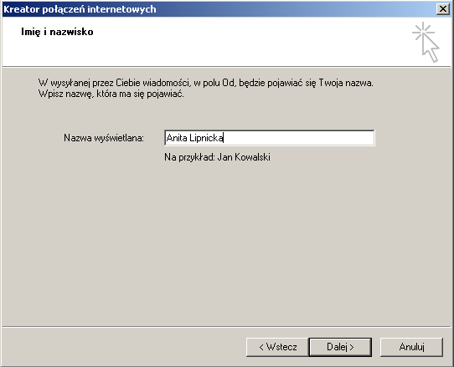
Task: Click blank title bar area left of close button
Action: (290, 9)
